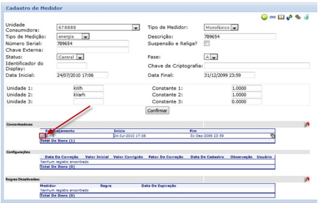321x204 pixels.
Task: Click the copy icon at concentrator row end
Action: 272,136
